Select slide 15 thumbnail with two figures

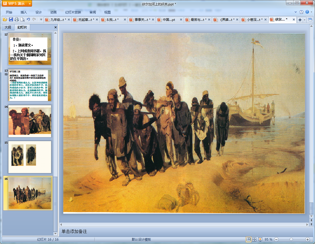[x=30, y=157]
